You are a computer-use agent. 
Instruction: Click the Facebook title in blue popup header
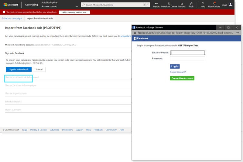(x=142, y=38)
